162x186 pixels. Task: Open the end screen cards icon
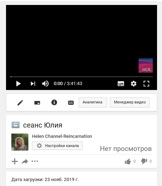[37, 103]
